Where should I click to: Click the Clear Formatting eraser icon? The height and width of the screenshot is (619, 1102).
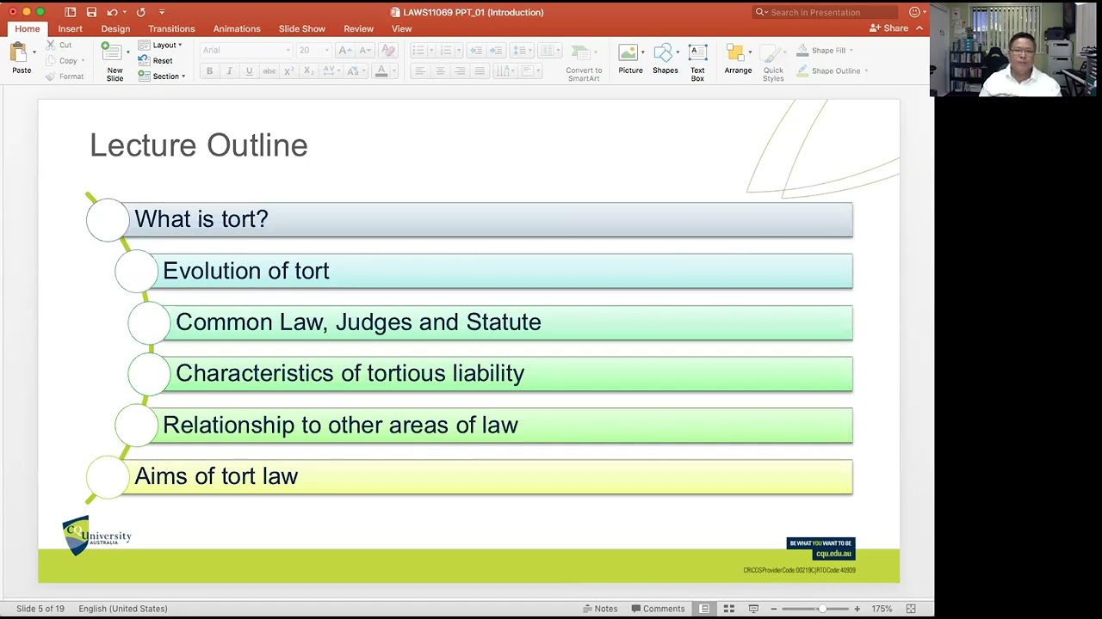click(x=387, y=51)
